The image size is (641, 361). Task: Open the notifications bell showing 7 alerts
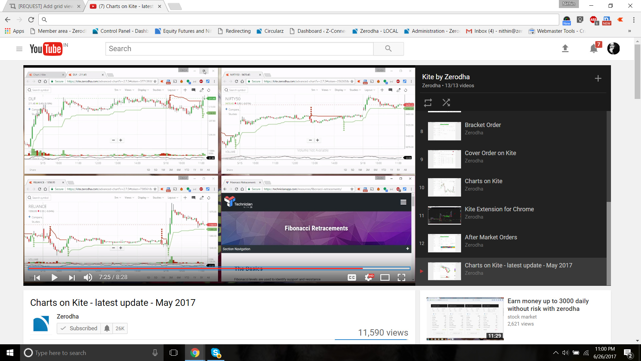[x=594, y=48]
